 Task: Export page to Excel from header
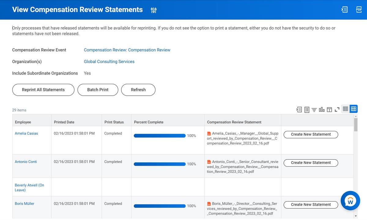[344, 10]
